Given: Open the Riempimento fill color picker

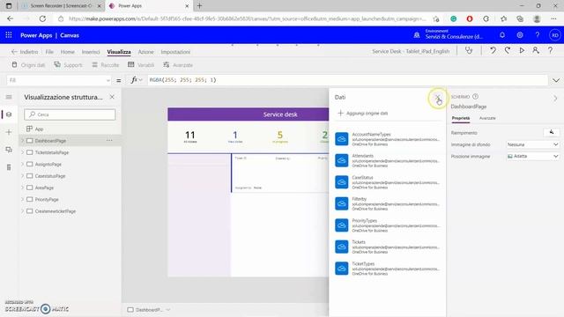Looking at the screenshot, I should (552, 133).
